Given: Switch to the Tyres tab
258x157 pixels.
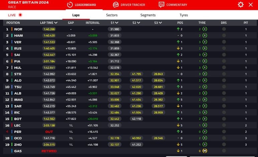Looking at the screenshot, I should [183, 15].
